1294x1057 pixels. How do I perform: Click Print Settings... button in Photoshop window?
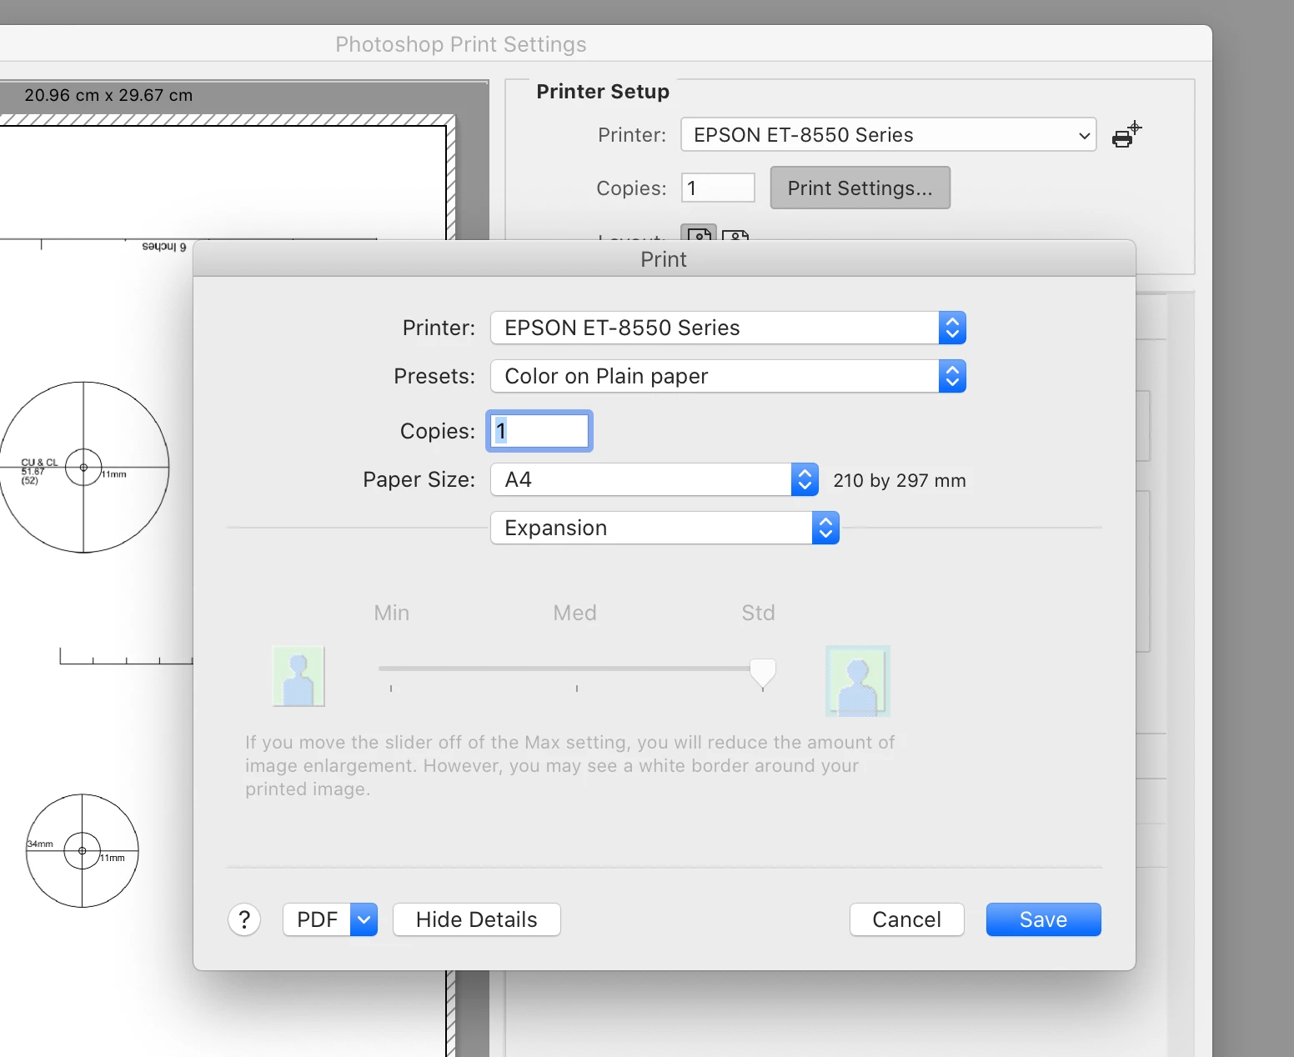[x=860, y=188]
